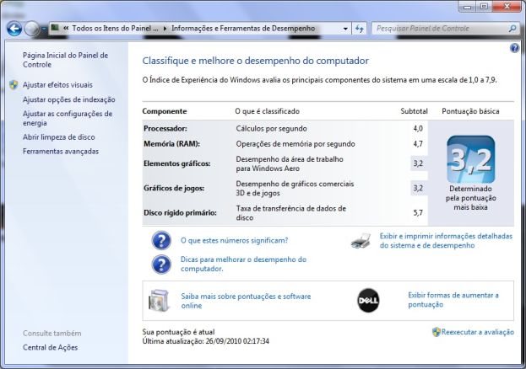526x369 pixels.
Task: Click the 'Pontuação básica' column header
Action: [x=470, y=111]
